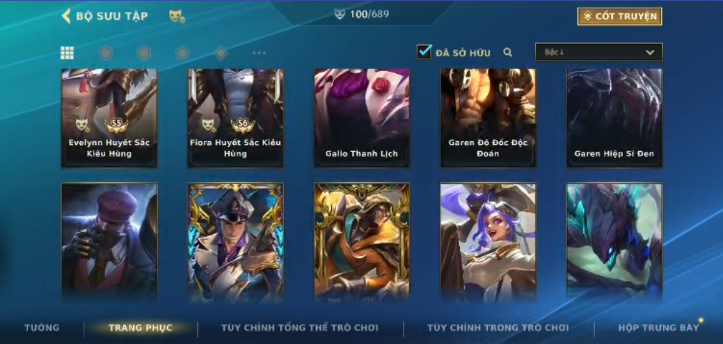Filter by the circle rarity icon
Image resolution: width=723 pixels, height=344 pixels.
(x=106, y=53)
